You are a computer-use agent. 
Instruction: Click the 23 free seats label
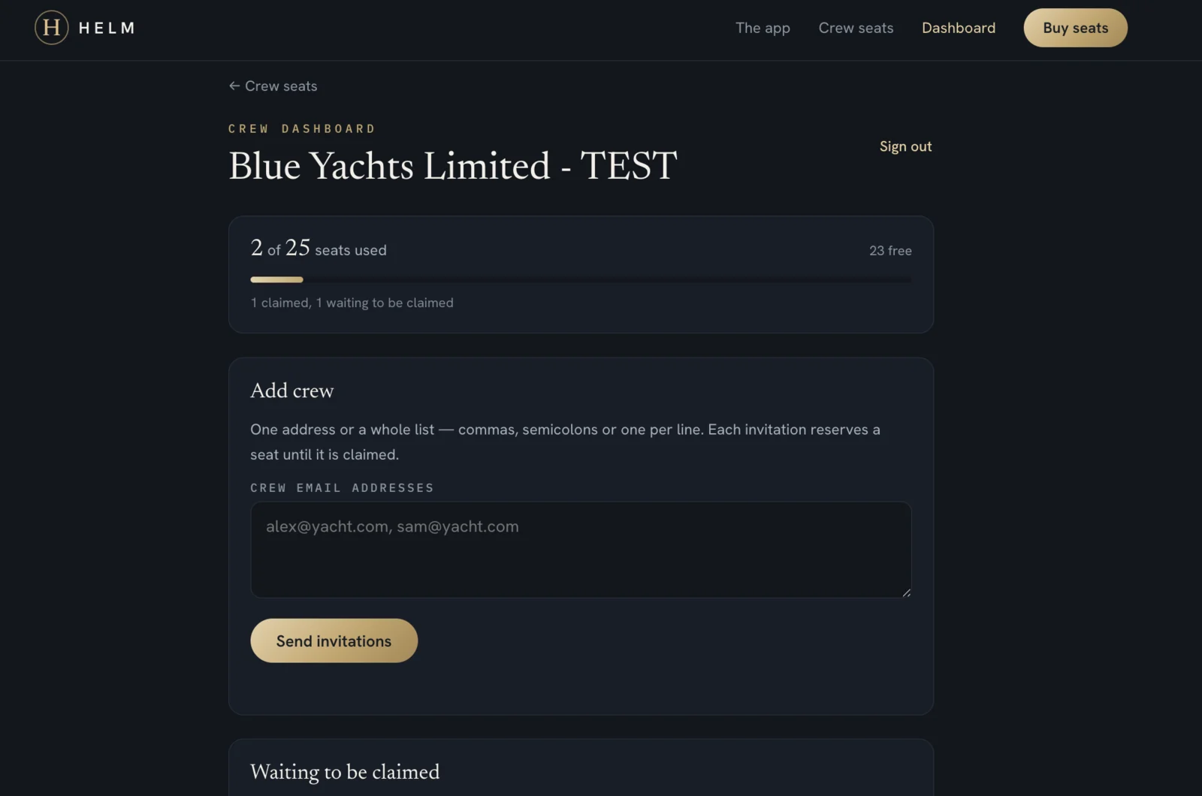pos(890,251)
